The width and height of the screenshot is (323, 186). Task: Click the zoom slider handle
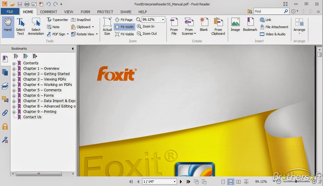click(296, 182)
